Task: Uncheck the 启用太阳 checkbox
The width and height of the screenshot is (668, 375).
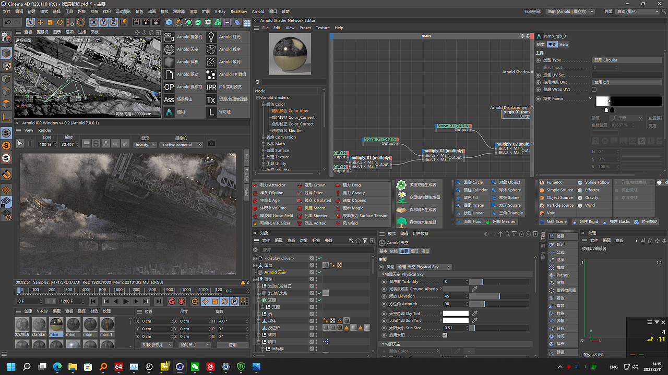Action: (x=445, y=335)
